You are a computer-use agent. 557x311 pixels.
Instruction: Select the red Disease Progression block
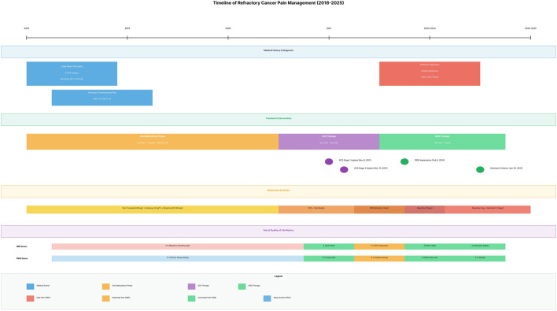pos(430,73)
